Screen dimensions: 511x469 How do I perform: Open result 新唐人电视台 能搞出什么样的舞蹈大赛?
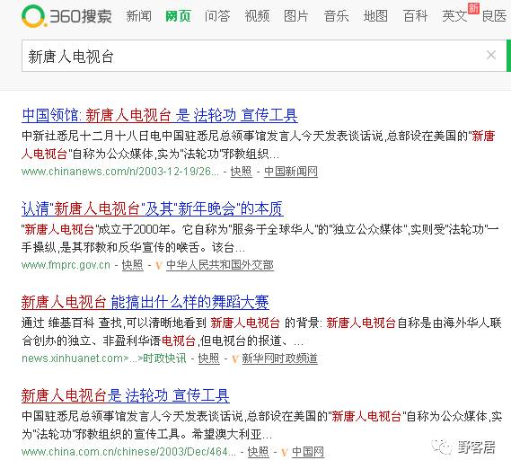pyautogui.click(x=145, y=303)
